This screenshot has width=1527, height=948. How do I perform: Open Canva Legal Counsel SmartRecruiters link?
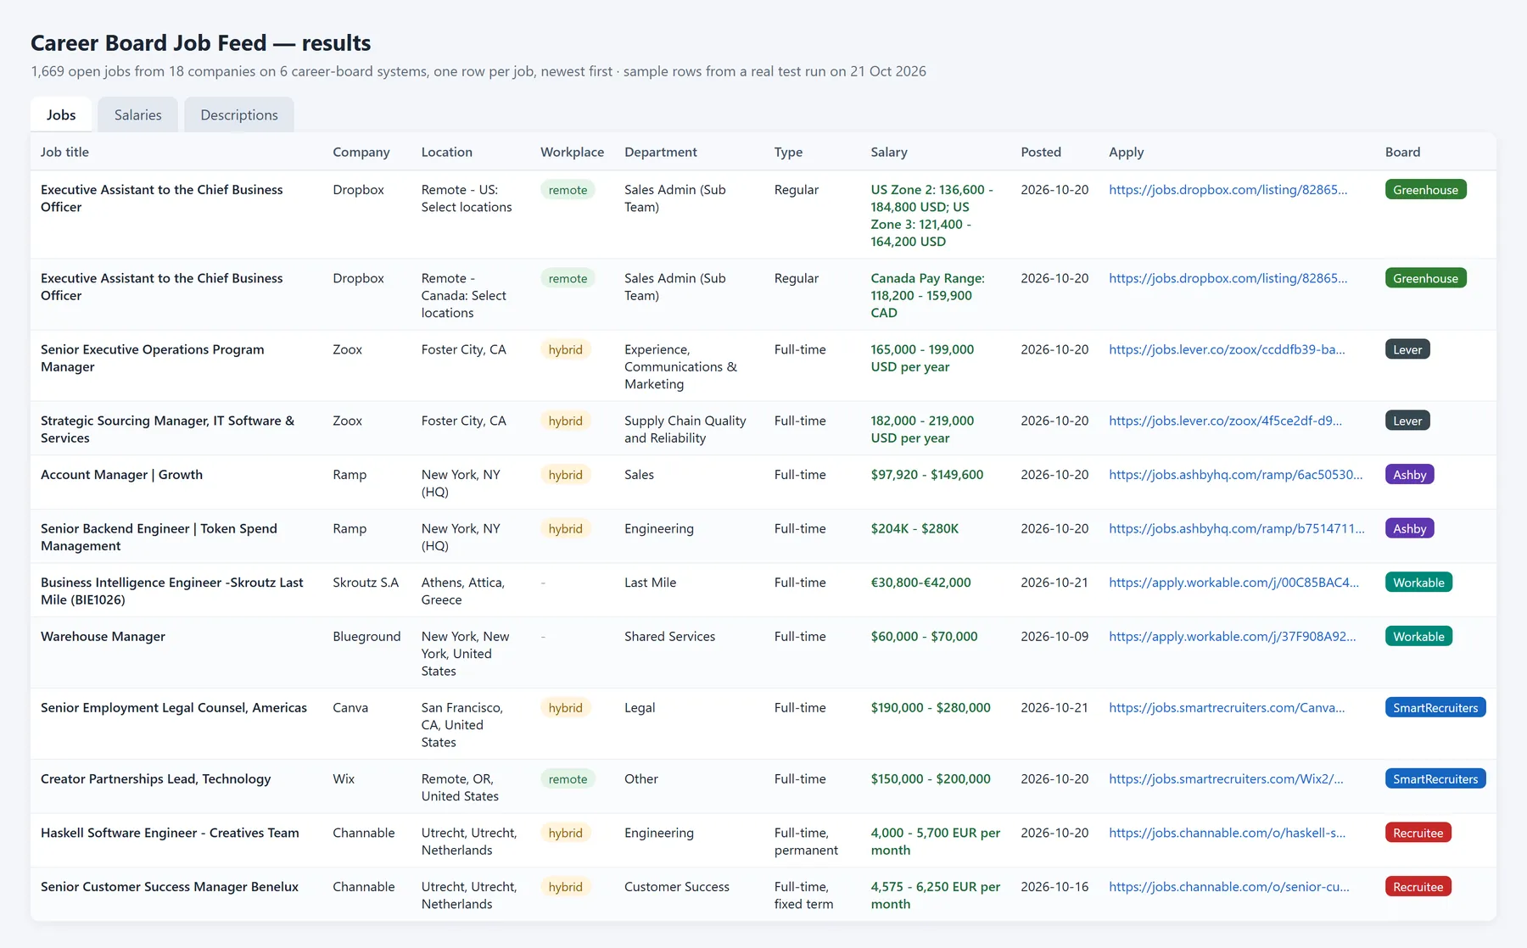point(1227,708)
